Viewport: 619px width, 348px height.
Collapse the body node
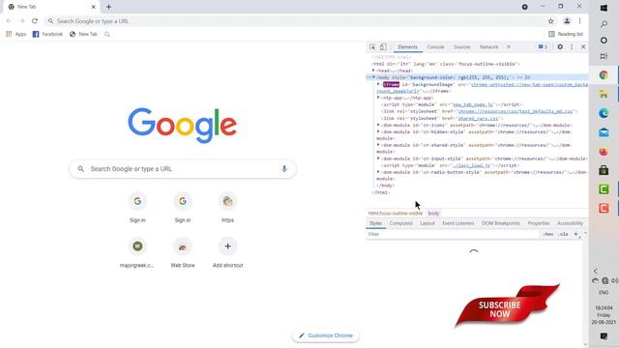click(373, 77)
